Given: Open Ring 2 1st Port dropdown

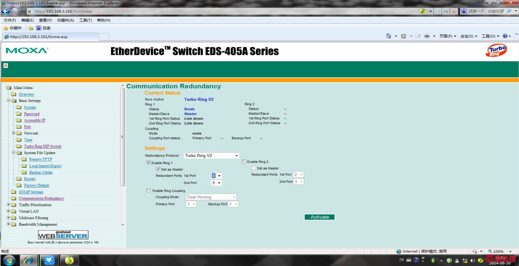Looking at the screenshot, I should [x=298, y=175].
